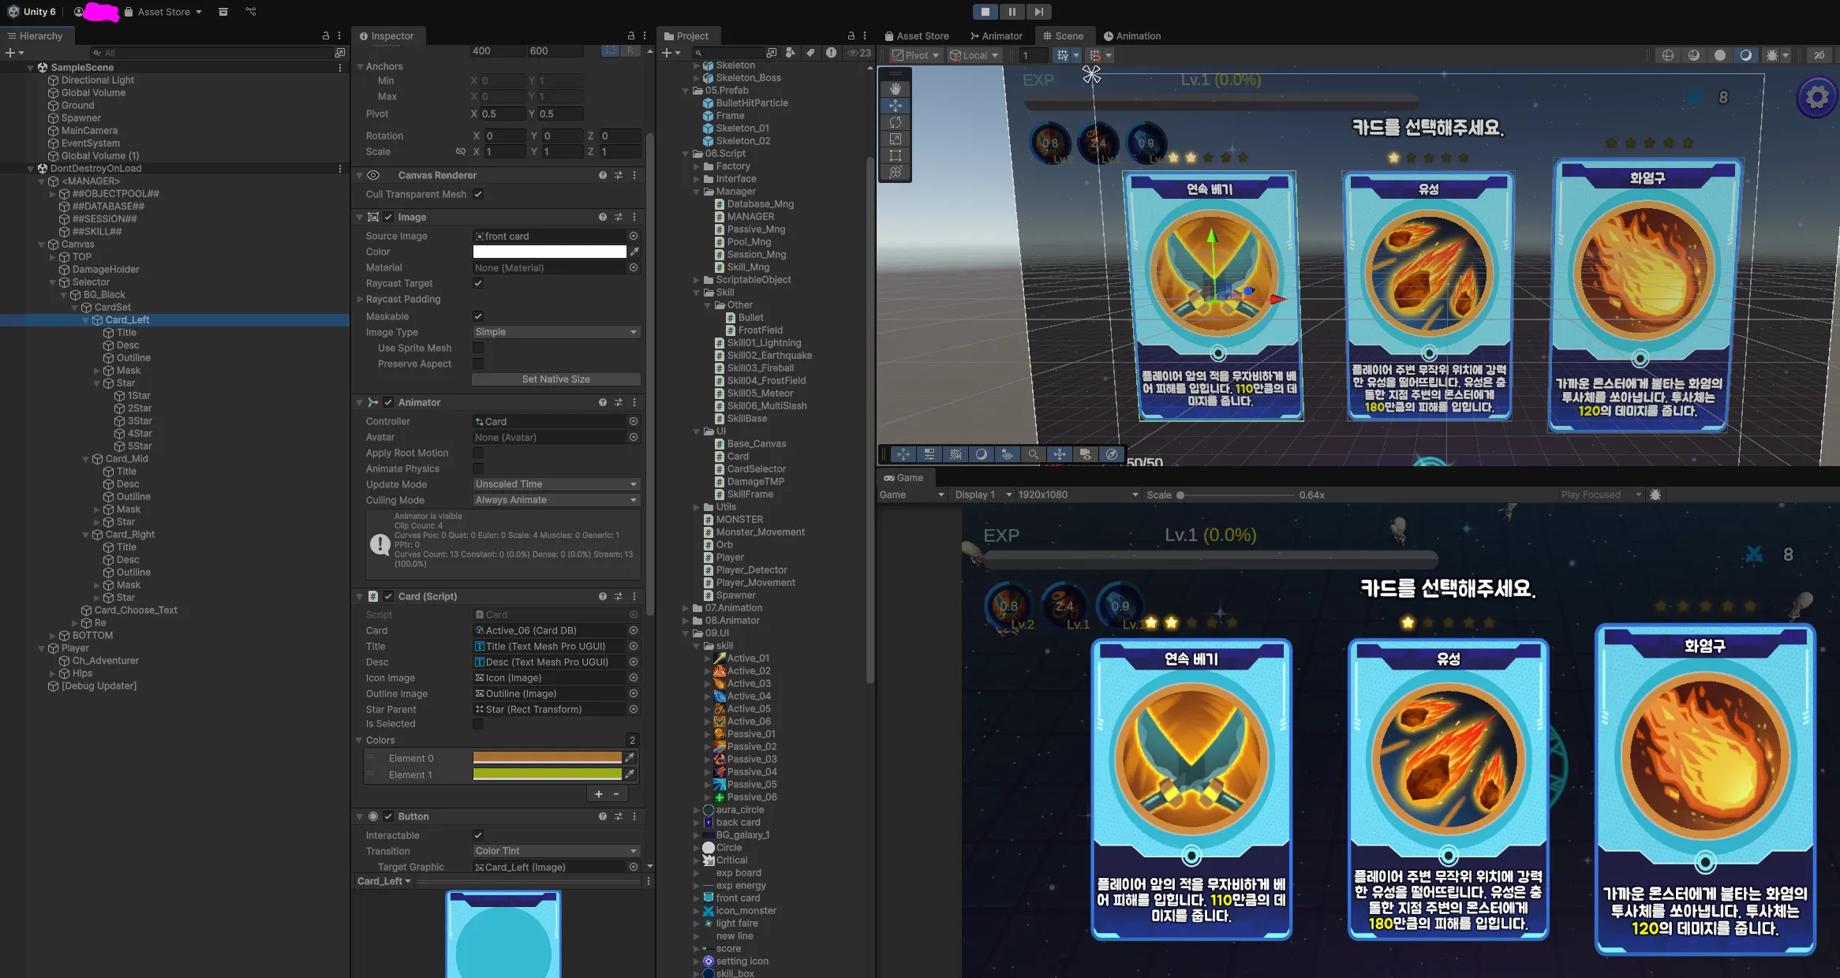Screen dimensions: 1840x978
Task: Click the Element 0 orange color swatch
Action: pyautogui.click(x=547, y=758)
